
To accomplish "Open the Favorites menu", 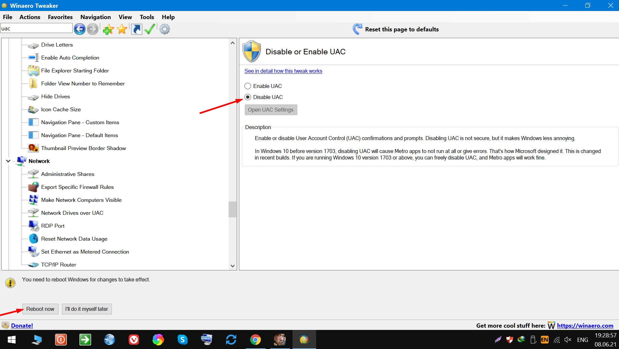I will (60, 17).
